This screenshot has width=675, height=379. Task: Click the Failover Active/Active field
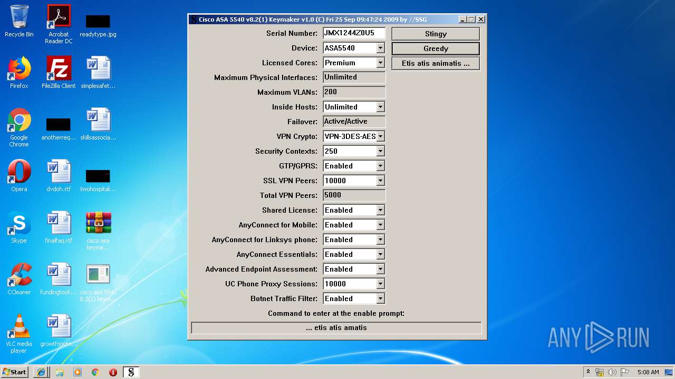click(354, 122)
